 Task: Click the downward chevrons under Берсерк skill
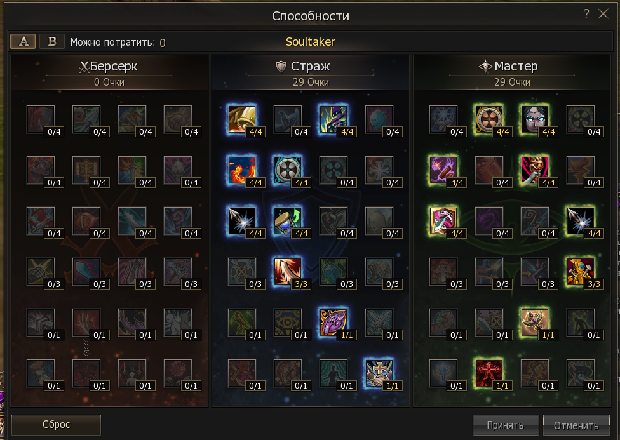point(86,348)
